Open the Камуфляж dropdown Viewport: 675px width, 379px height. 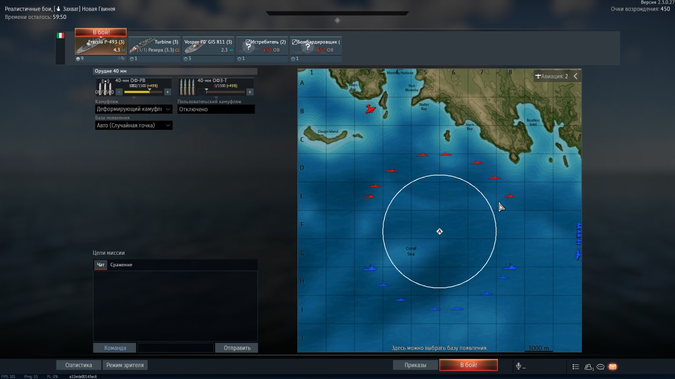[134, 109]
